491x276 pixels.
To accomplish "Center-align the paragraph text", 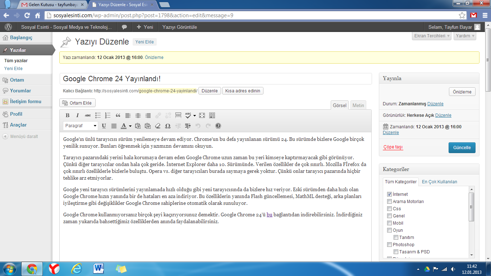I will click(138, 115).
